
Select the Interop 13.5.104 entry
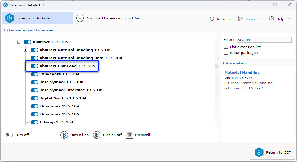[x=56, y=122]
